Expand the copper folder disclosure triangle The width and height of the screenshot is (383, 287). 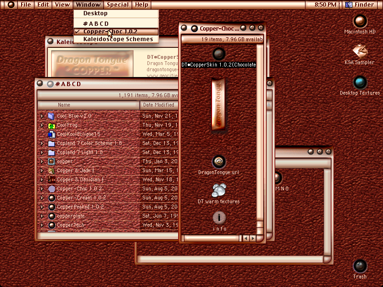[42, 162]
